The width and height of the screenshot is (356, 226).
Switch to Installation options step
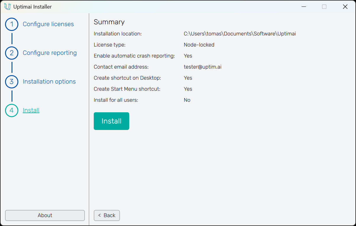click(49, 82)
